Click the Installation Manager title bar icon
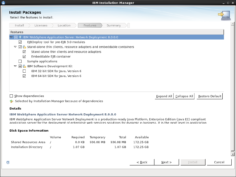This screenshot has height=177, width=236. [3, 3]
